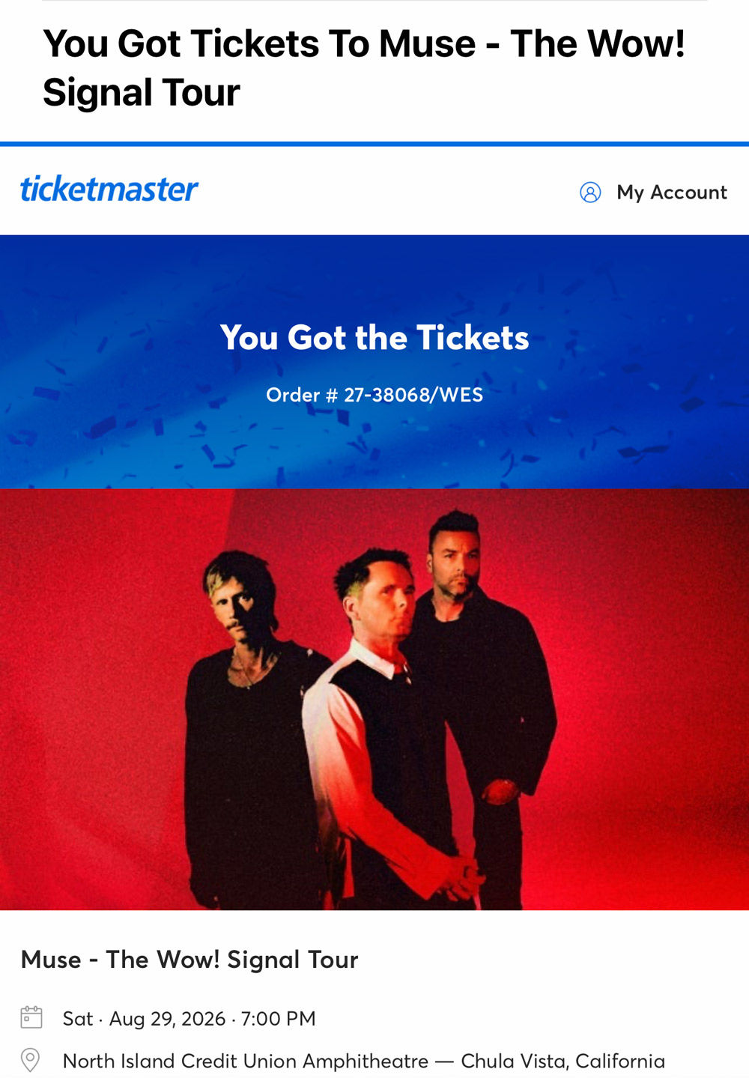Screen dimensions: 749x1078
Task: Click the calendar icon beside the event date
Action: (31, 1017)
